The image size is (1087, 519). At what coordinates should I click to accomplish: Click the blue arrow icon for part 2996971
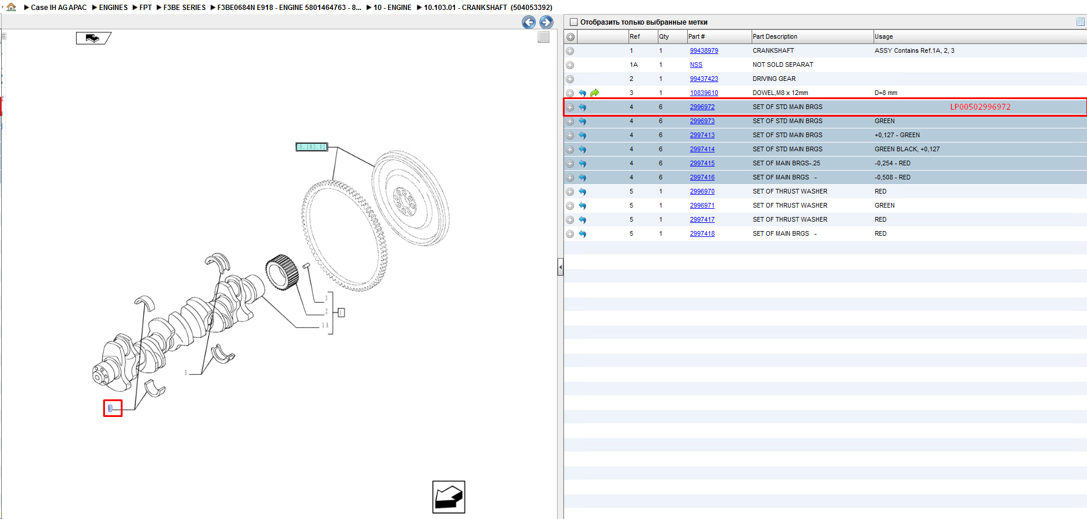[x=582, y=206]
